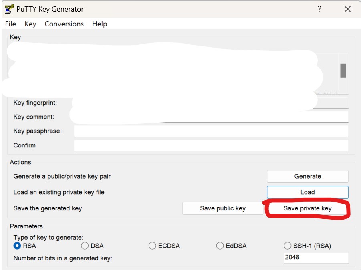Click the Generate button
361x270 pixels.
click(x=308, y=176)
